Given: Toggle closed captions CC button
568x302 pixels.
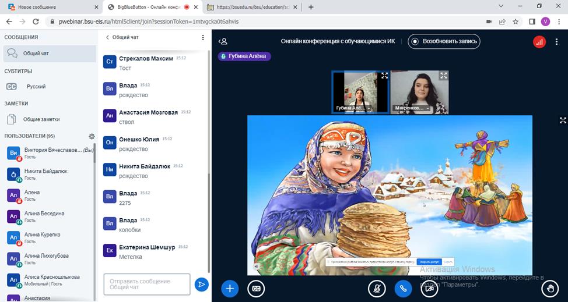Looking at the screenshot, I should click(x=256, y=289).
